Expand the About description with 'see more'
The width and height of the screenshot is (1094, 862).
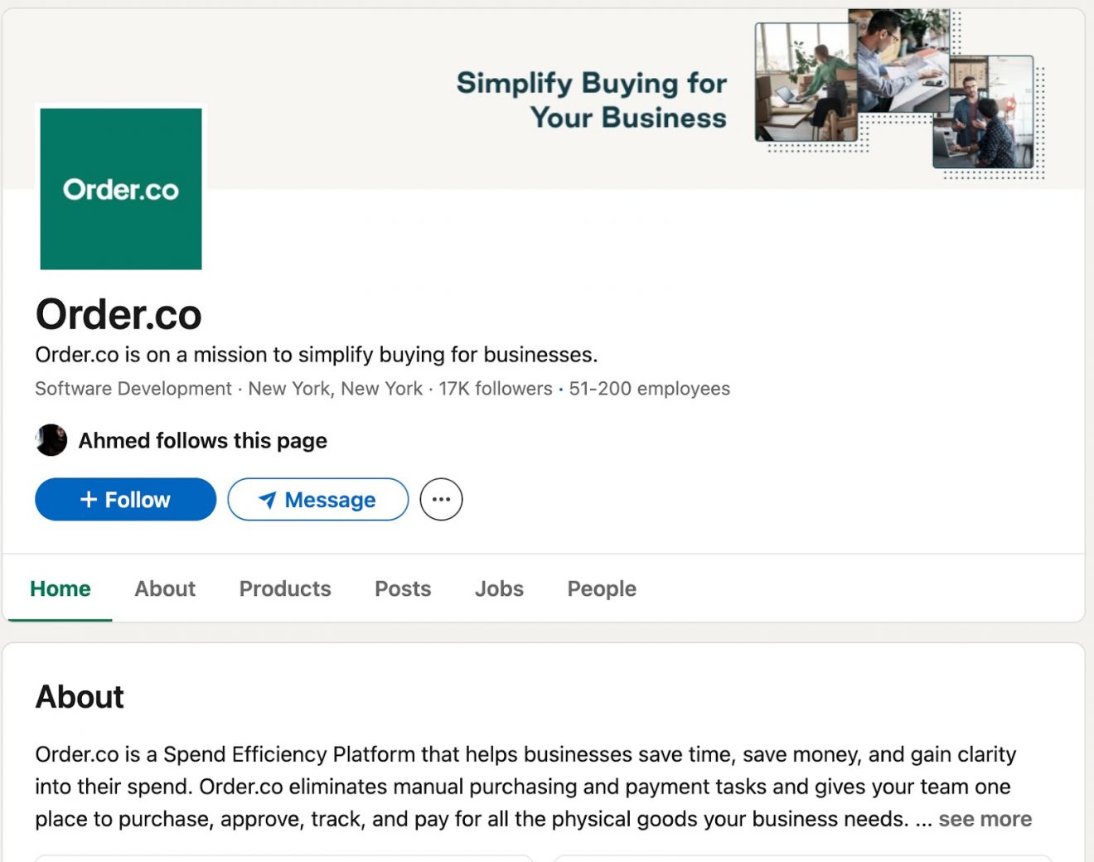click(985, 819)
